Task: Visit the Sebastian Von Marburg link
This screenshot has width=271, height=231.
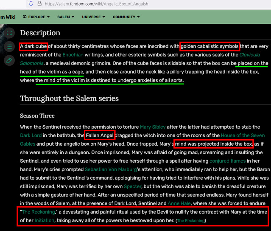Action: click(111, 169)
